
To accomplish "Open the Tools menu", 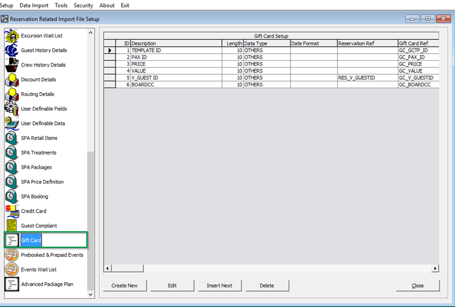I will [x=61, y=6].
